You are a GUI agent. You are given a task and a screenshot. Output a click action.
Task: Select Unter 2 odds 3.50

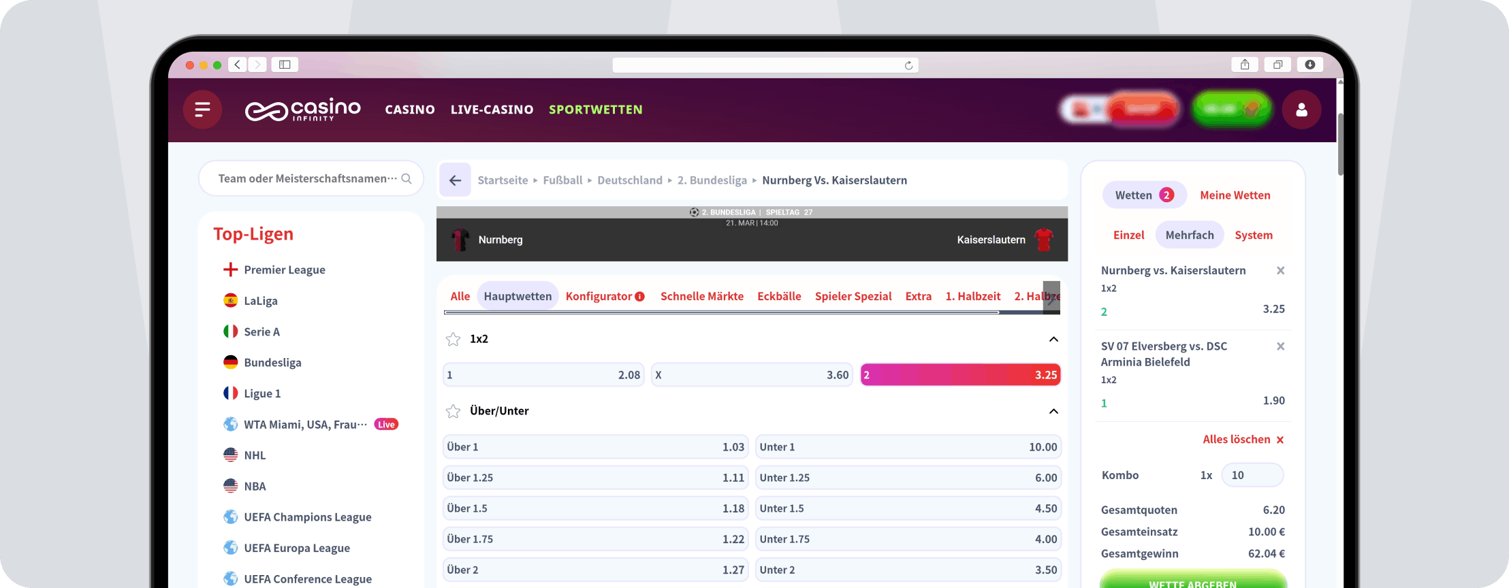908,570
